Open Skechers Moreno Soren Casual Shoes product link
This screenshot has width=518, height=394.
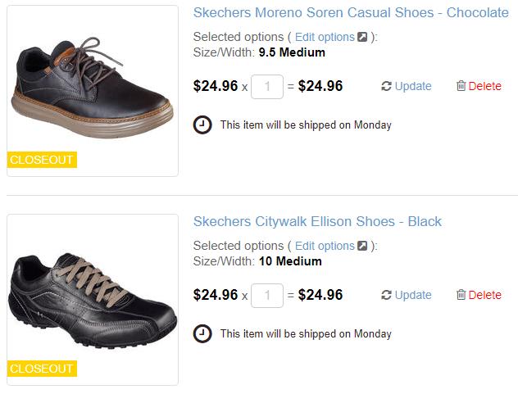pyautogui.click(x=351, y=13)
